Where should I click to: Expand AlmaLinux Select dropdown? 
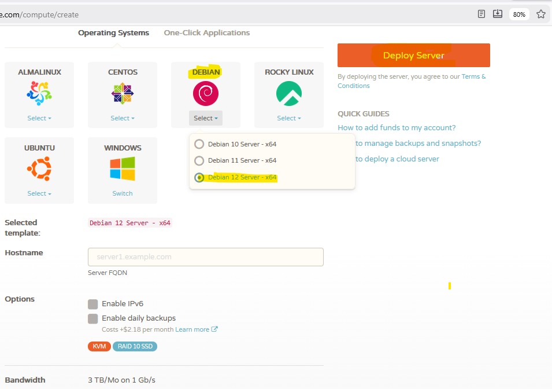[x=39, y=118]
